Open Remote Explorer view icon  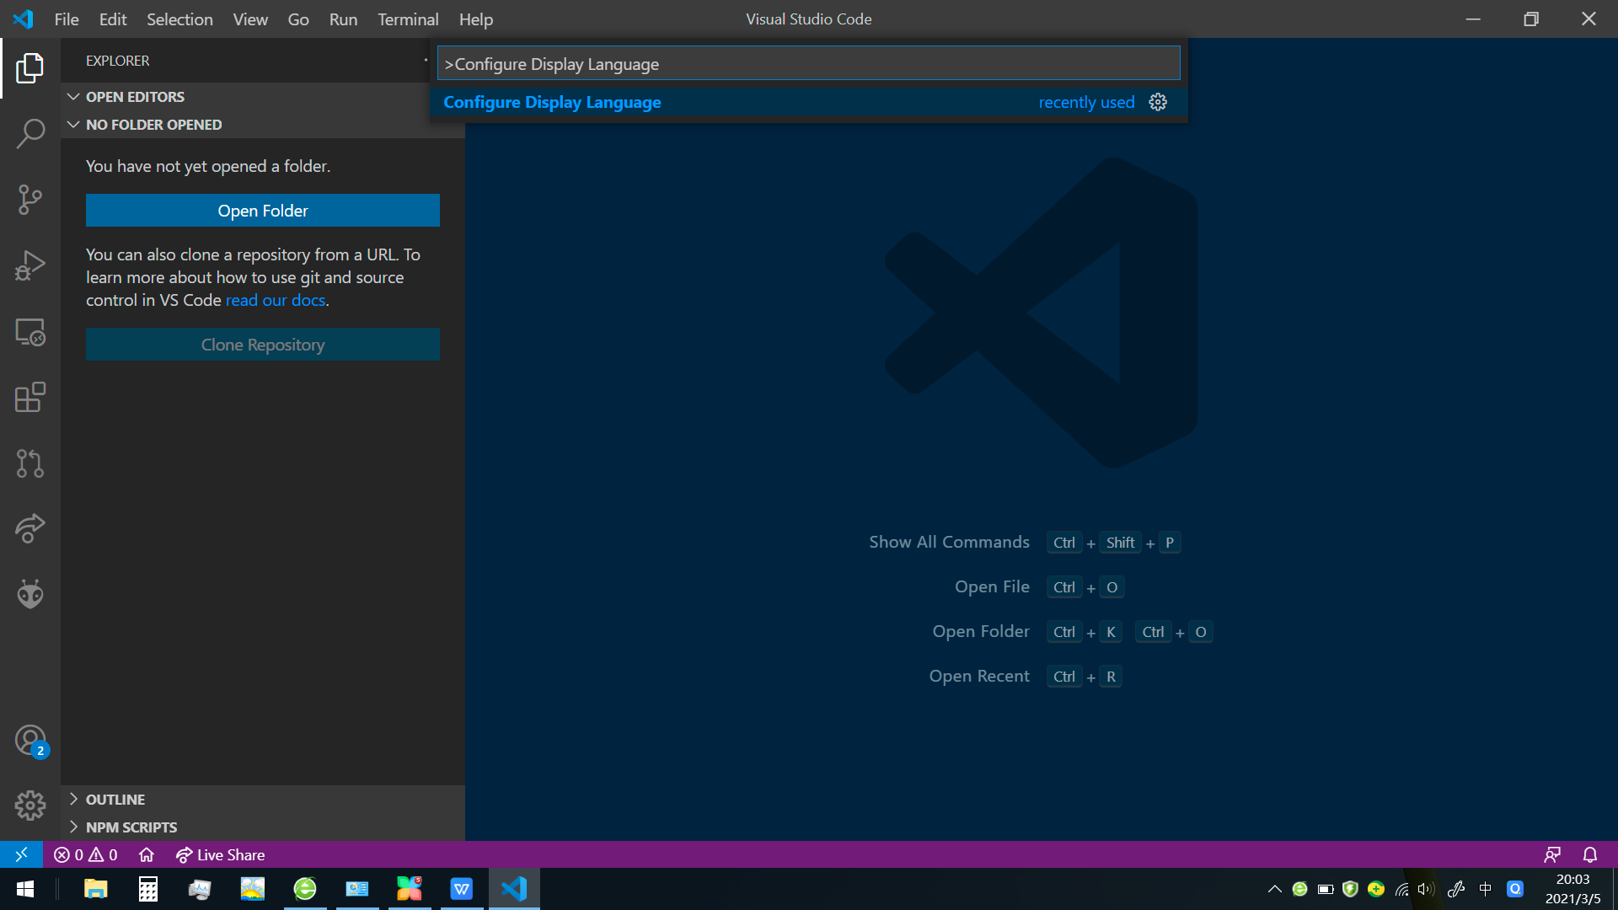[x=30, y=331]
